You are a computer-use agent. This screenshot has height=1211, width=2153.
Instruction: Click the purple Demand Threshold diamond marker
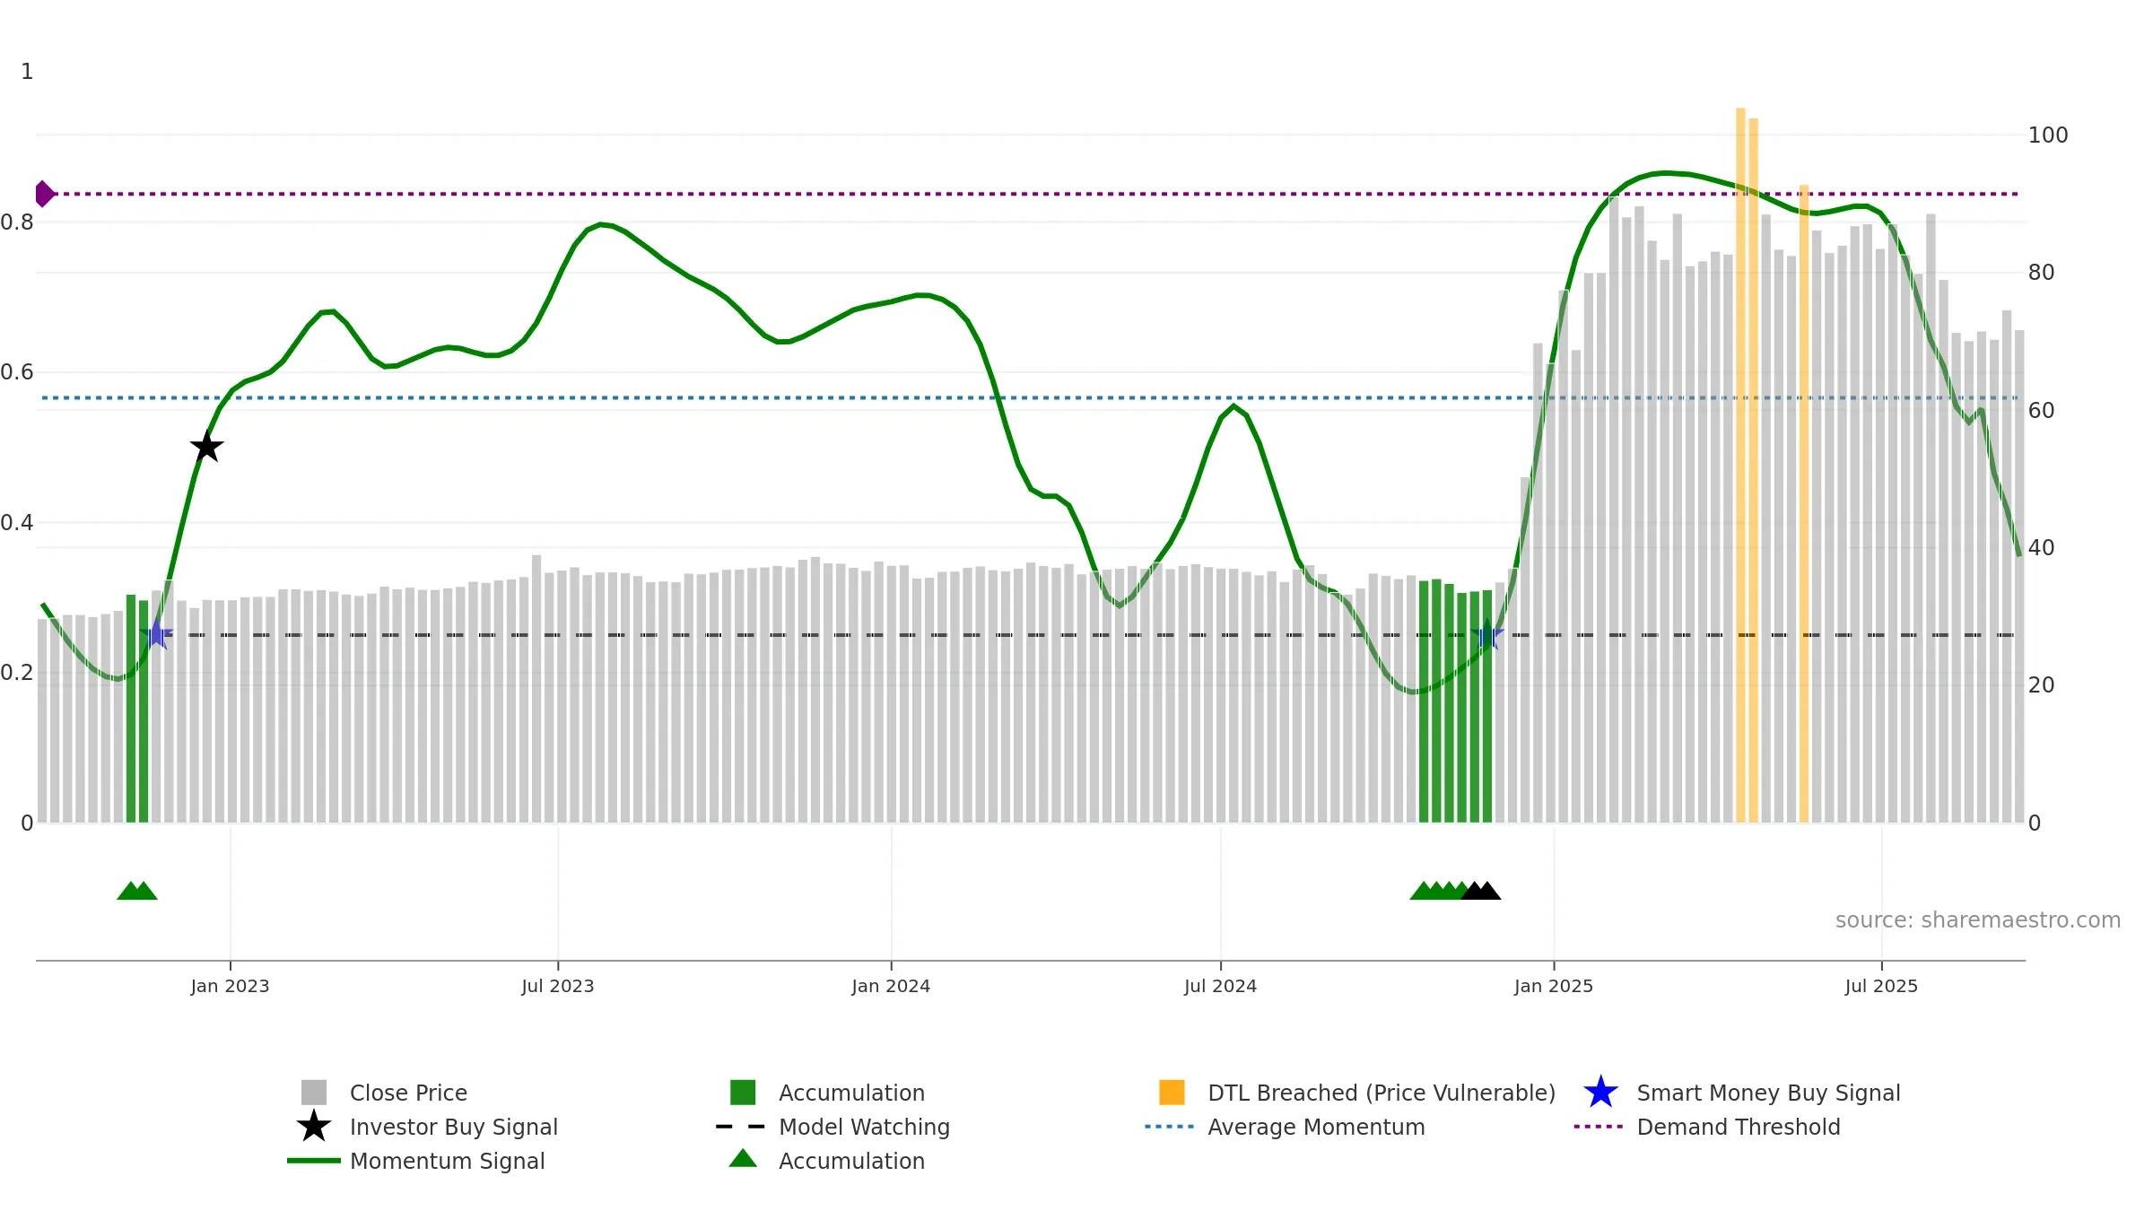pos(44,194)
